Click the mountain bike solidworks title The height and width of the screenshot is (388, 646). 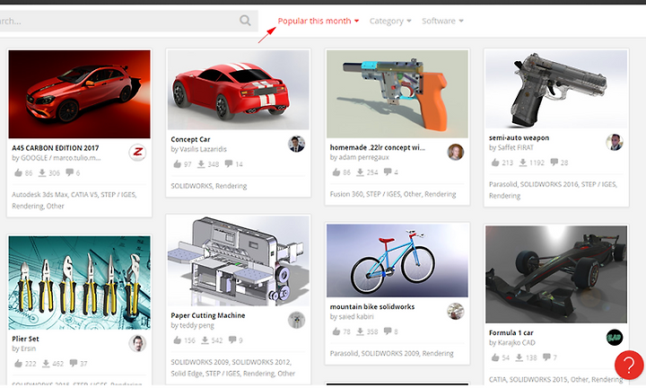372,307
